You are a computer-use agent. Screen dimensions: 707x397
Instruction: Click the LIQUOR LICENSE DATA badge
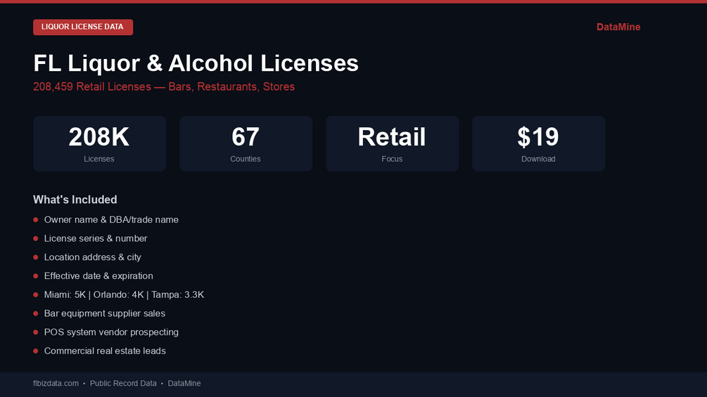[82, 27]
